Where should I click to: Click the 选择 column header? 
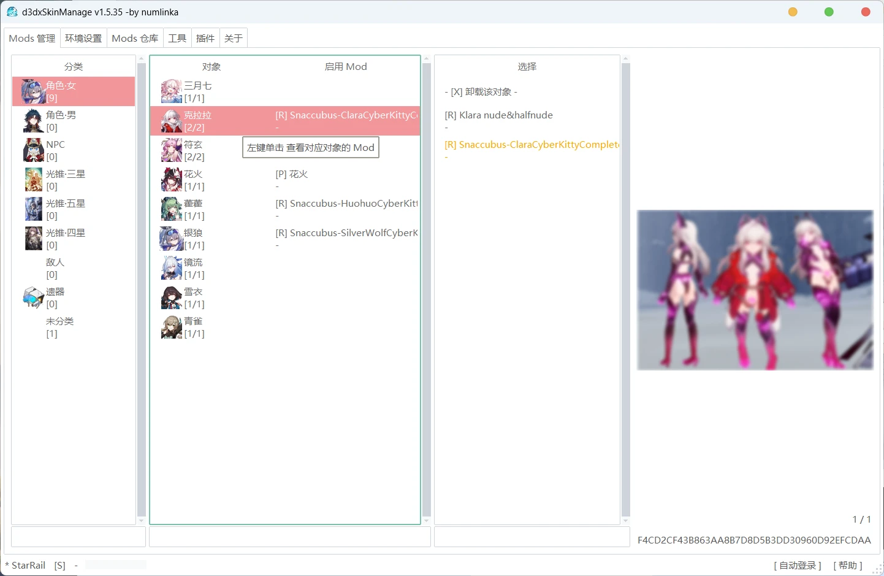click(x=527, y=66)
